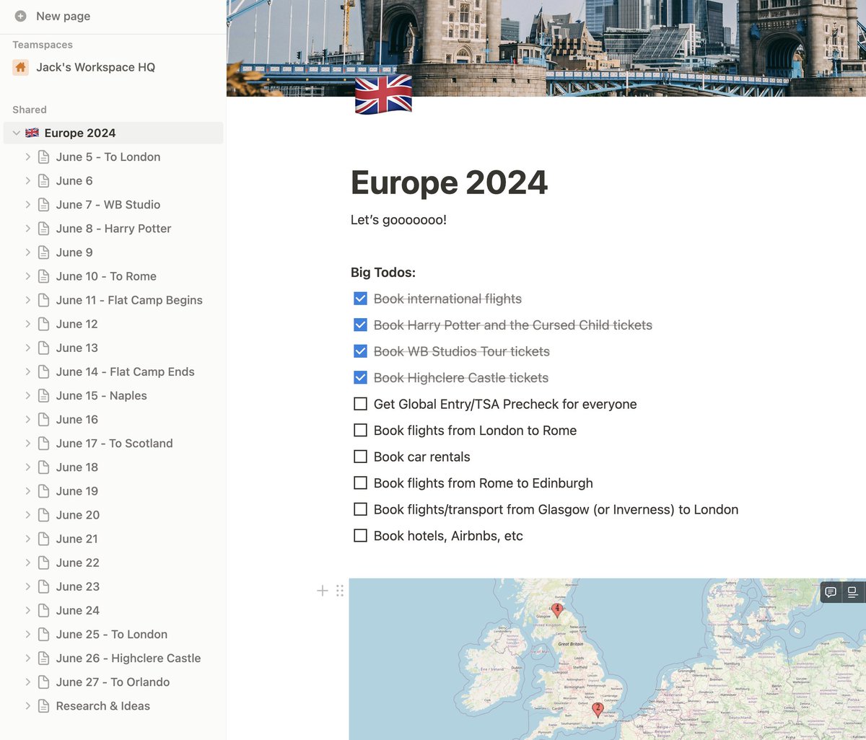Click the UK flag page icon above the title
Viewport: 866px width, 740px height.
pos(383,94)
